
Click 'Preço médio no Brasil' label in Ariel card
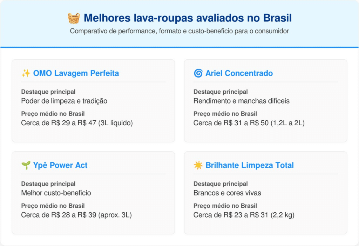225,114
